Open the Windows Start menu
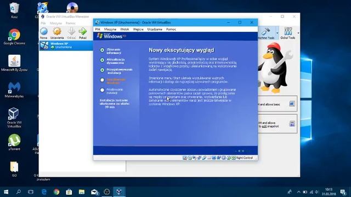 point(6,192)
